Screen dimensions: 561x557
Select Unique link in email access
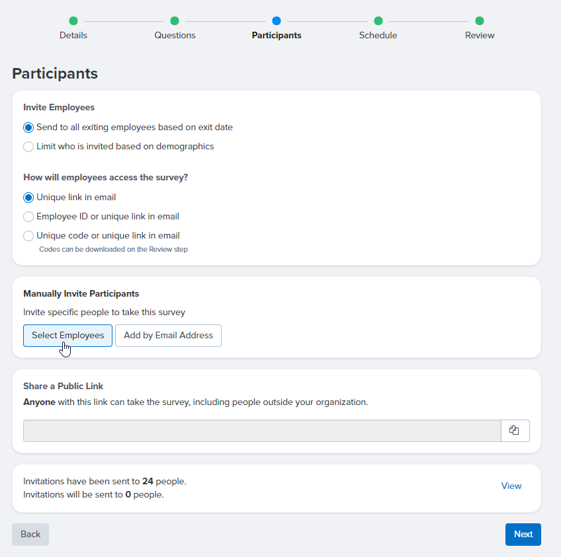pos(28,198)
